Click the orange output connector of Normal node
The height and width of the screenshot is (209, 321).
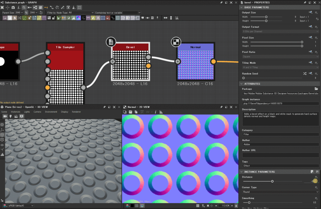213,61
